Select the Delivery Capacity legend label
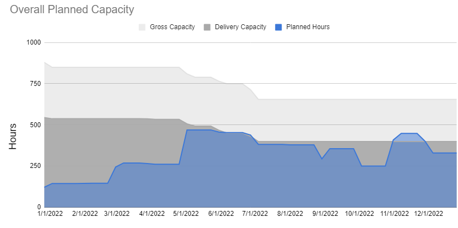Viewport: 458px width, 228px height. coord(240,27)
